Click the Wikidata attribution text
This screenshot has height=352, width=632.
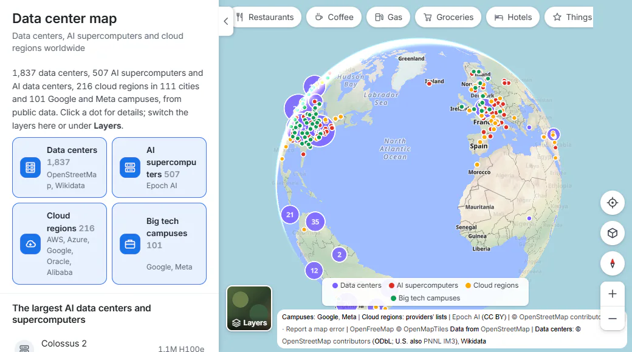pyautogui.click(x=473, y=341)
